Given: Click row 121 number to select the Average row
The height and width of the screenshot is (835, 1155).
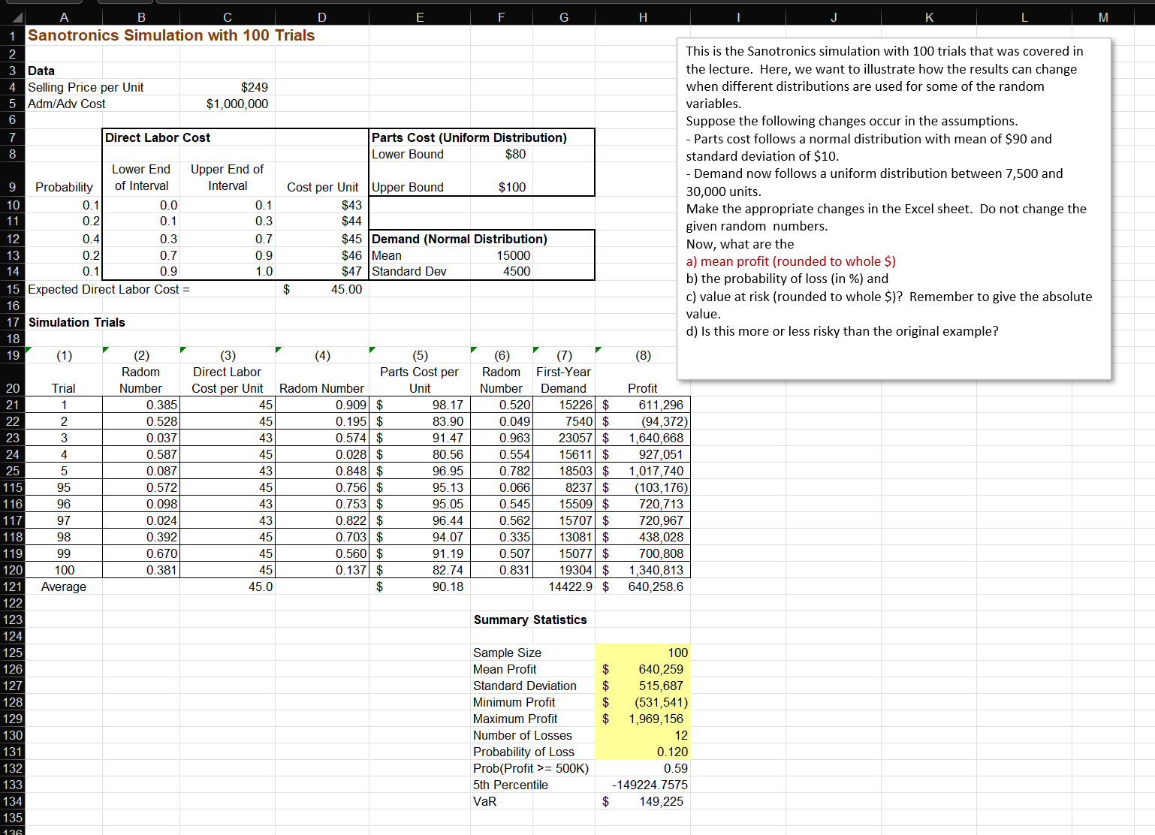Looking at the screenshot, I should pyautogui.click(x=12, y=586).
